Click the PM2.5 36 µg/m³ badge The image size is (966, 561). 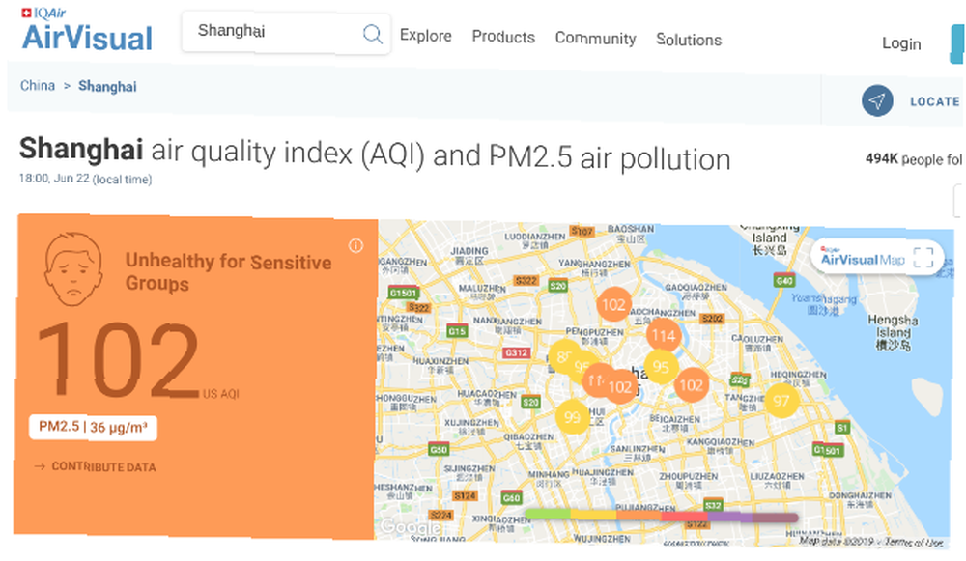[93, 427]
